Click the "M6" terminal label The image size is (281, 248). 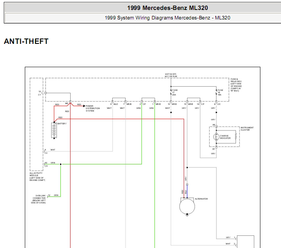[x=66, y=103]
